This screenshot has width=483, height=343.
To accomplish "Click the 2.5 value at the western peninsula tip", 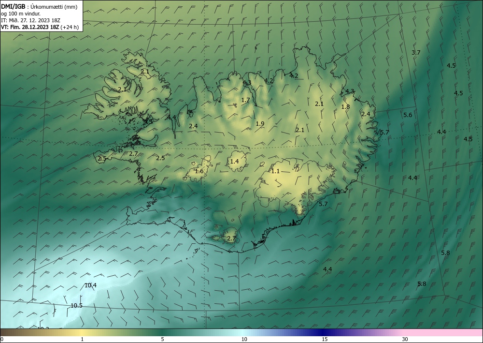I will coord(102,159).
